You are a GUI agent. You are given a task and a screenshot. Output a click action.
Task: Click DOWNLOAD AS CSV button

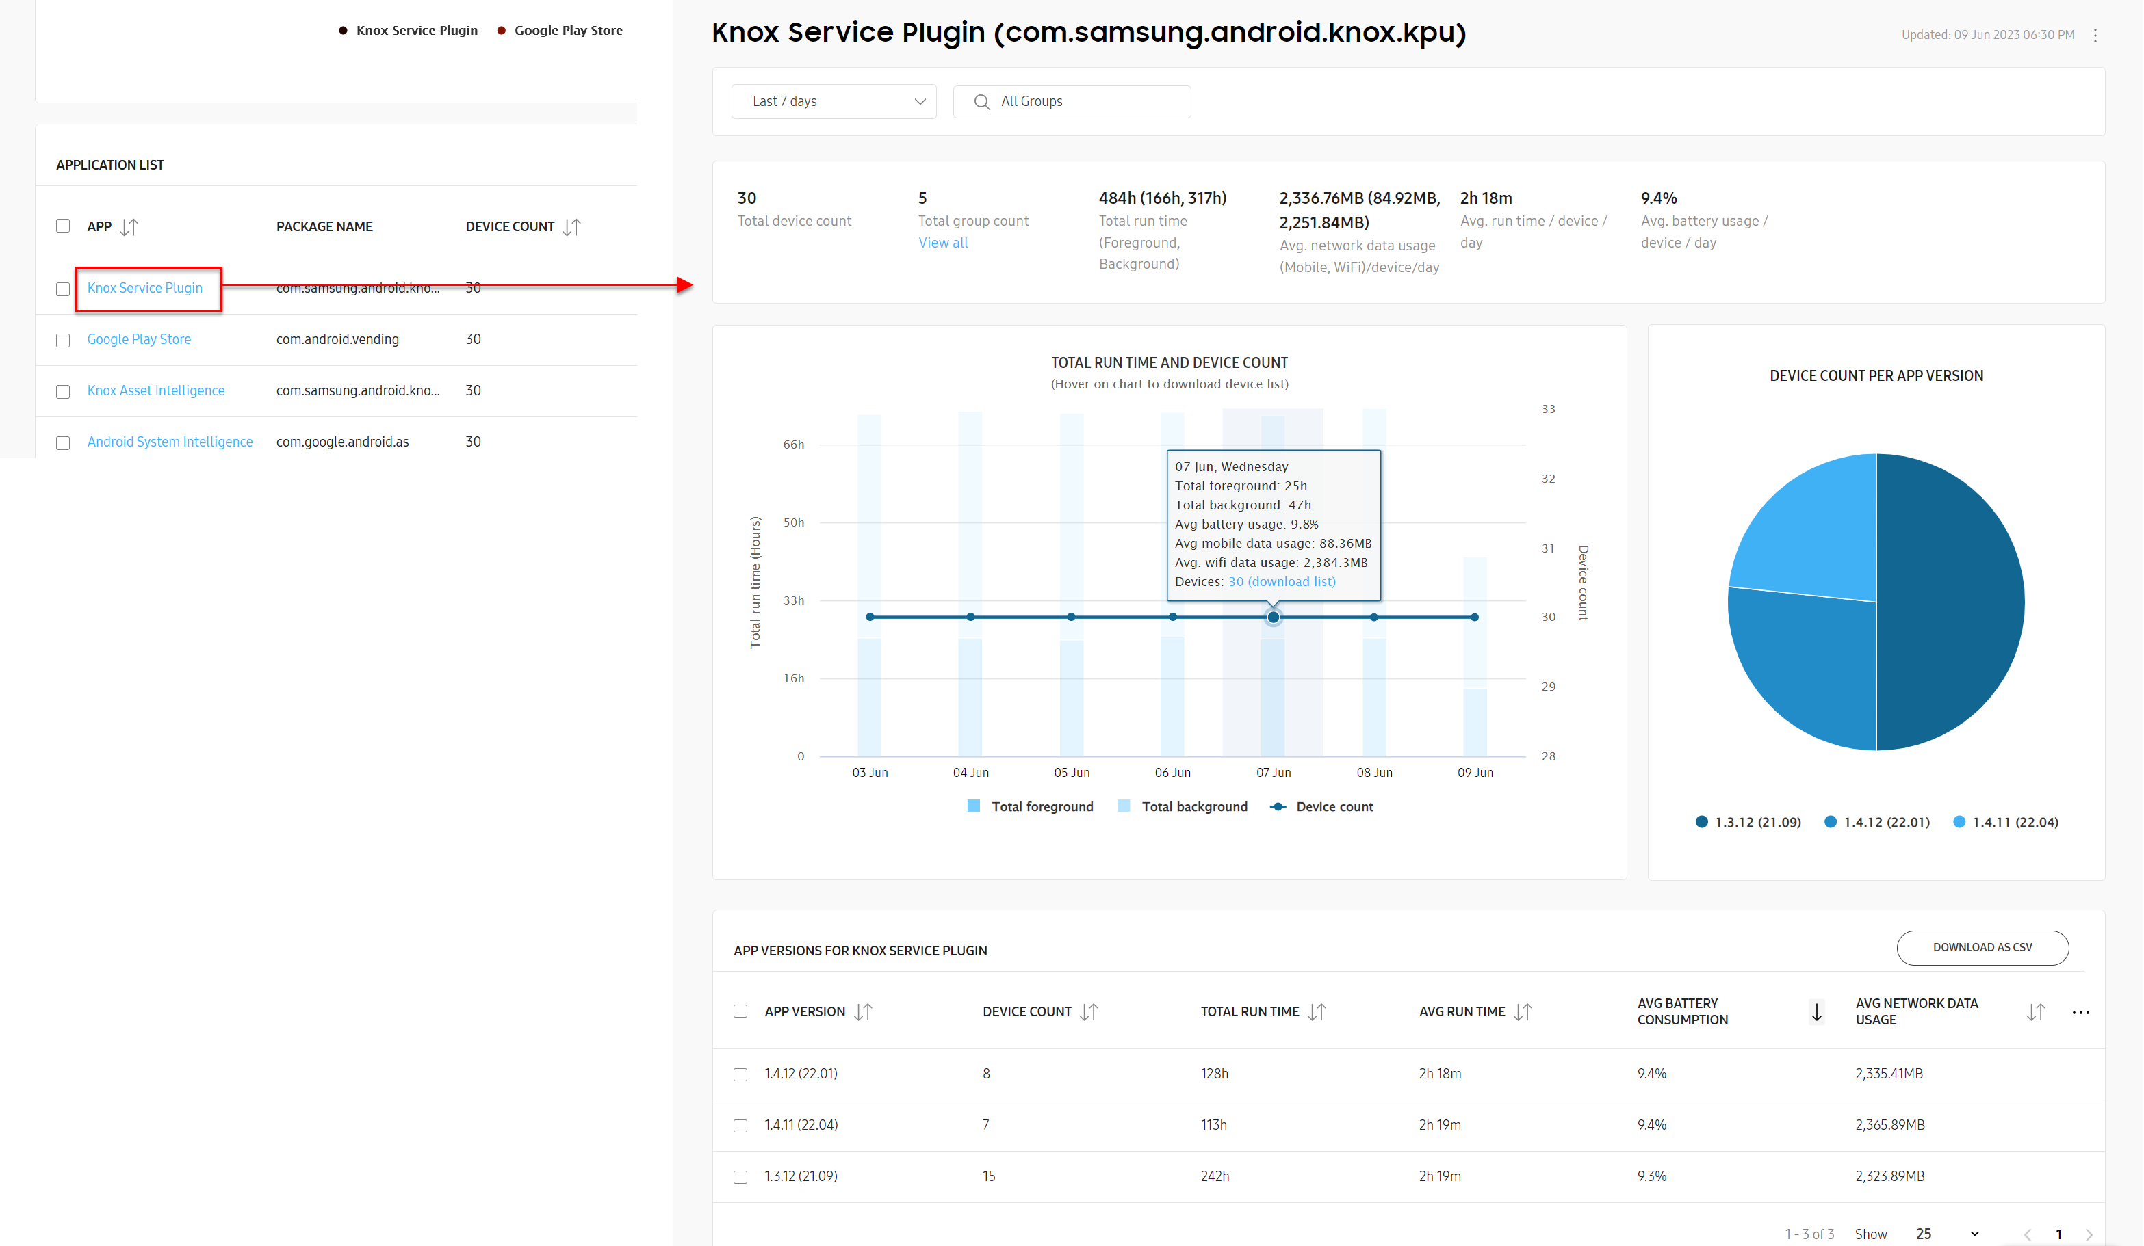click(x=1982, y=948)
